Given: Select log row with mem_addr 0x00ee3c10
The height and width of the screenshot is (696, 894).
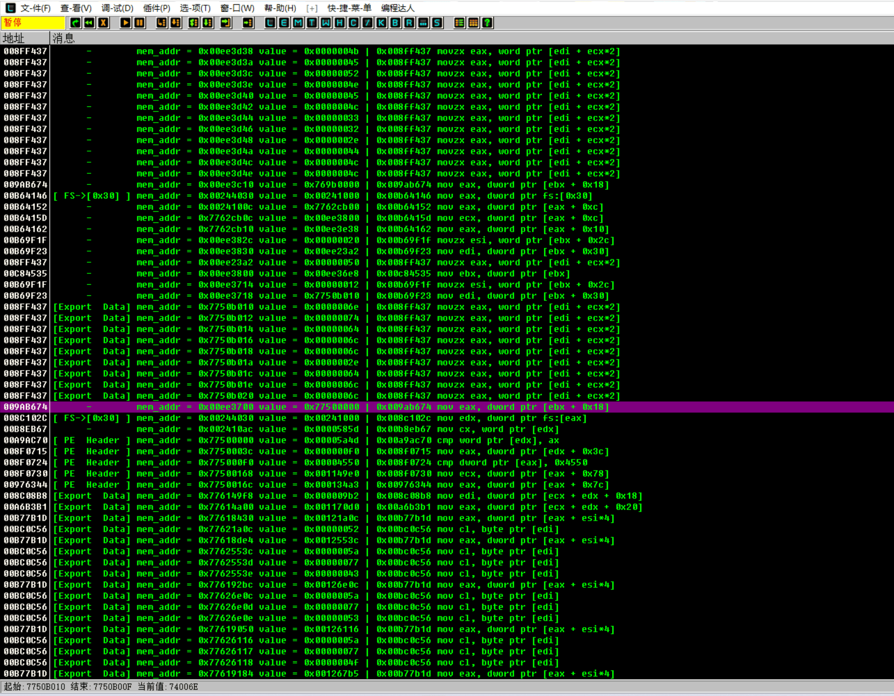Looking at the screenshot, I should pyautogui.click(x=447, y=185).
